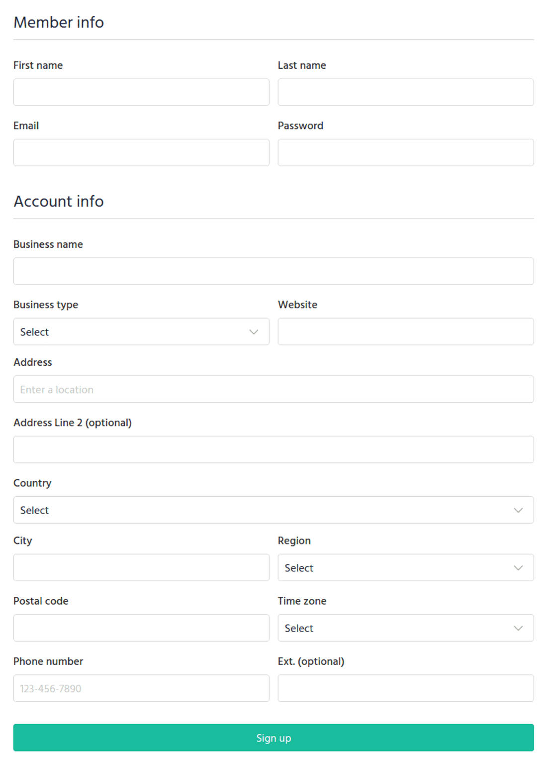
Task: Click into the Business name field
Action: 274,271
